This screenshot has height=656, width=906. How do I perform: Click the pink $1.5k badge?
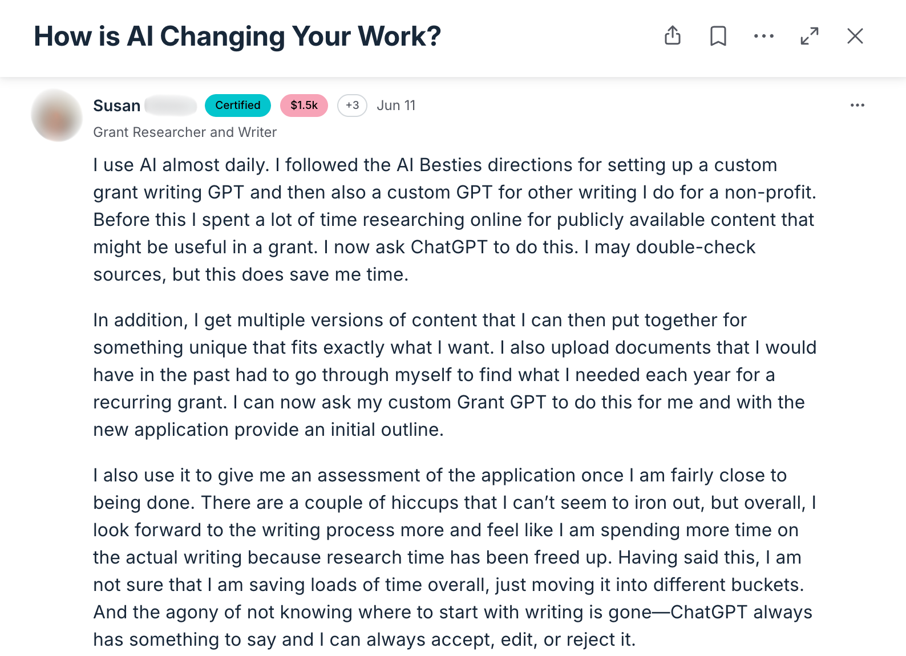coord(304,106)
